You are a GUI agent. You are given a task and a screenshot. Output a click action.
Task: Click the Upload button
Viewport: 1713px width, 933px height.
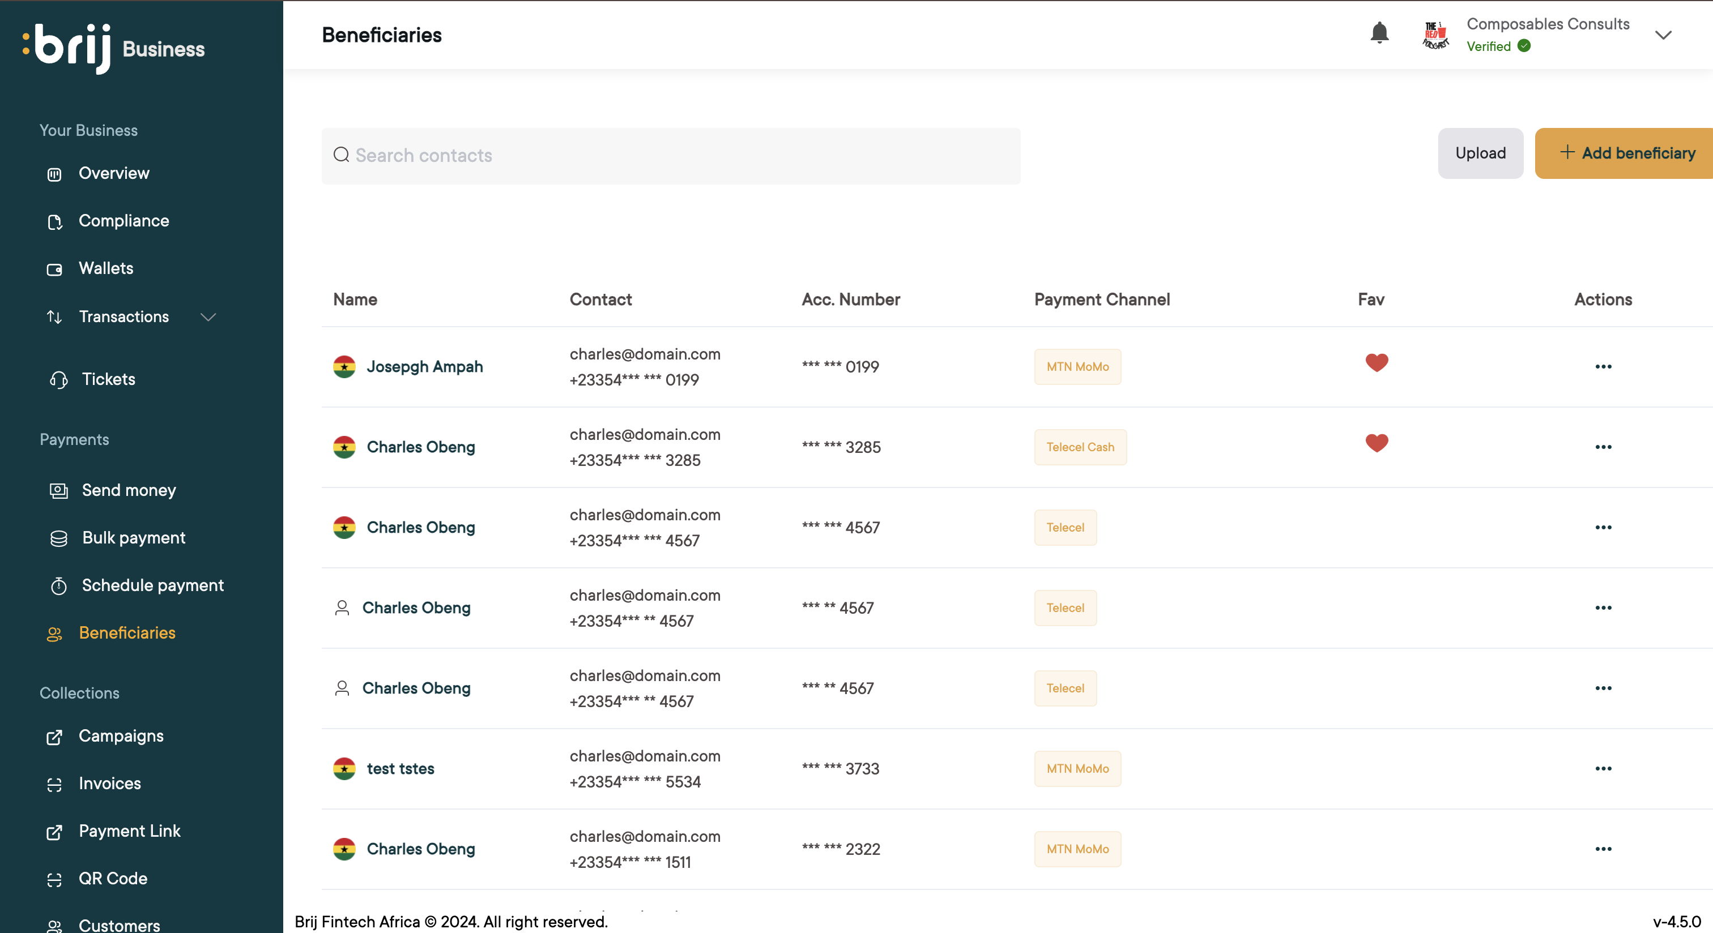1480,153
